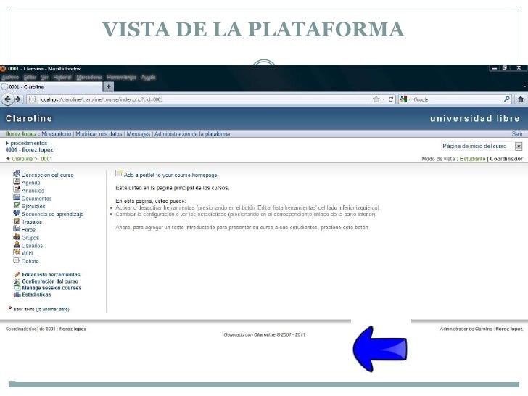Open the bookmark star dropdown arrow
Image resolution: width=528 pixels, height=396 pixels.
(x=383, y=99)
